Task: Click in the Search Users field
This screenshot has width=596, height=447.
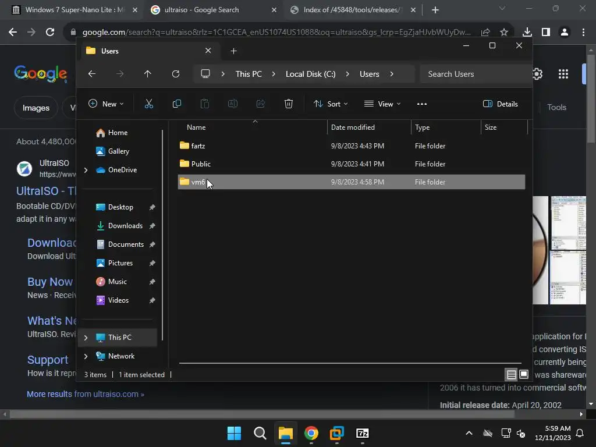Action: (475, 74)
